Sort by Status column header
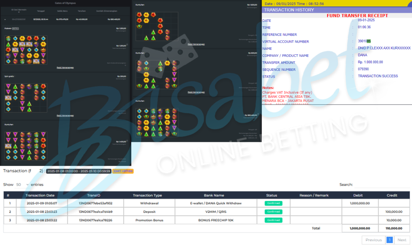The width and height of the screenshot is (412, 246). coord(272,195)
